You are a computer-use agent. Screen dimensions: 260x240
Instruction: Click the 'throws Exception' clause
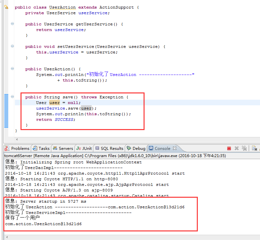[x=102, y=97]
